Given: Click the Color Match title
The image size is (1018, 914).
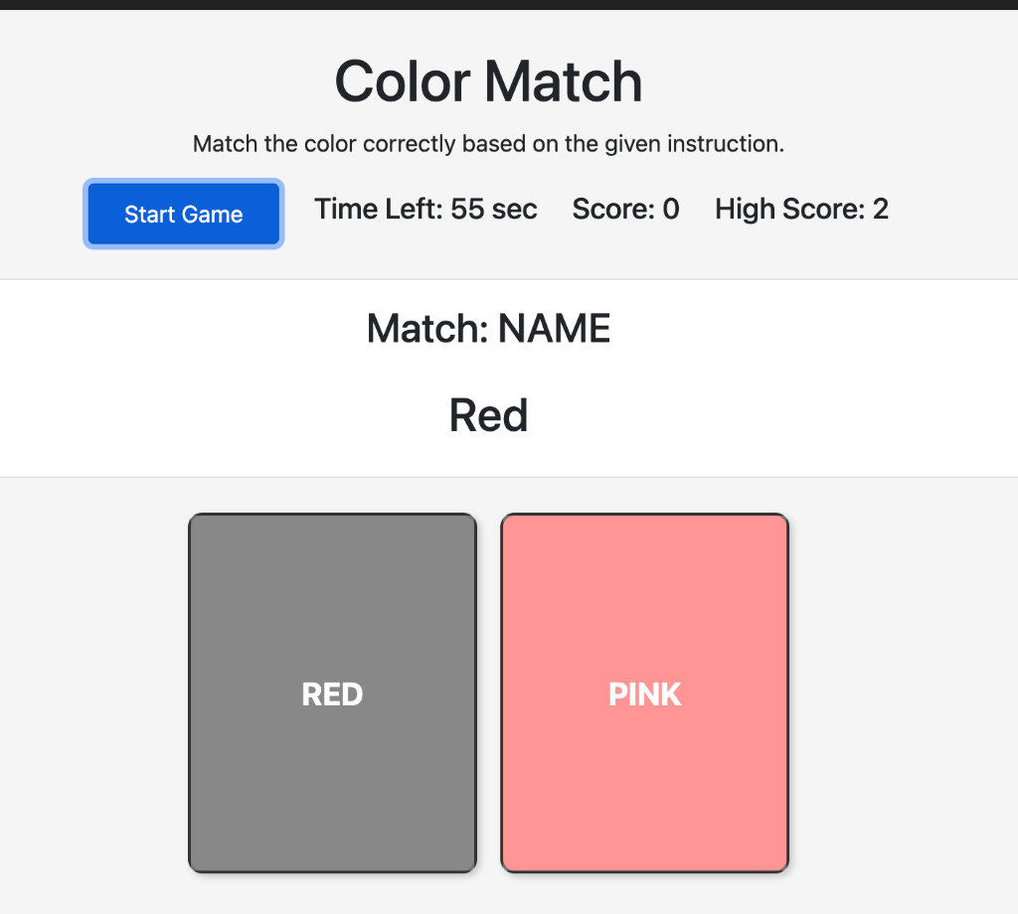Looking at the screenshot, I should pos(488,80).
